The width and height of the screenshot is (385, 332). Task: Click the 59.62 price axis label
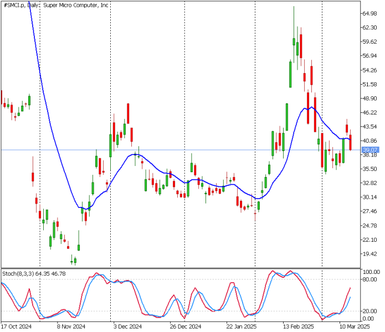point(369,41)
